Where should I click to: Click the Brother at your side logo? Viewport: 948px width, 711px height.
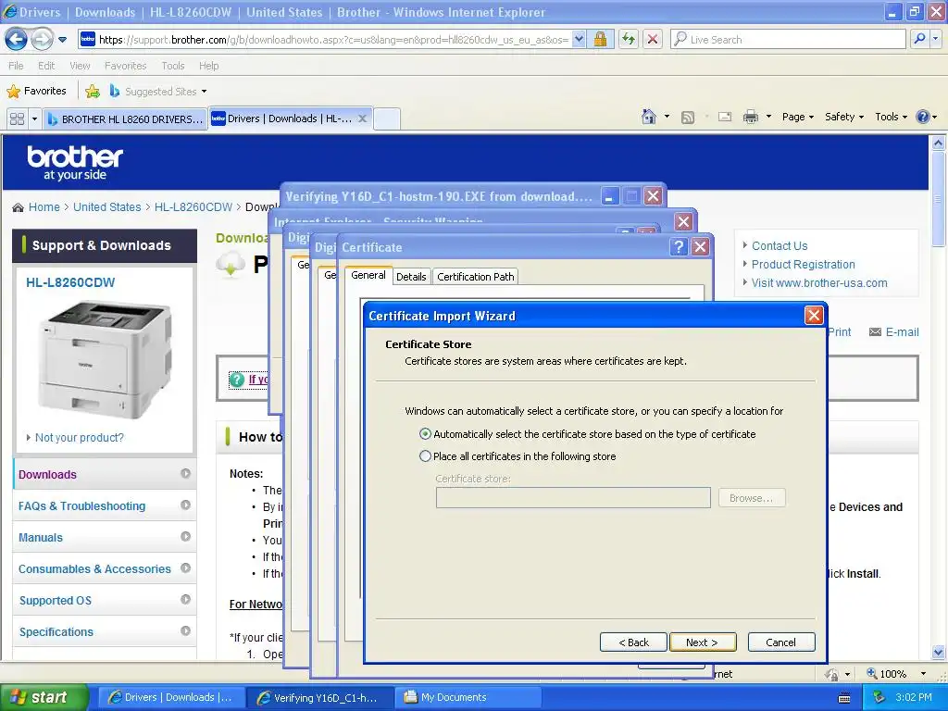(75, 163)
